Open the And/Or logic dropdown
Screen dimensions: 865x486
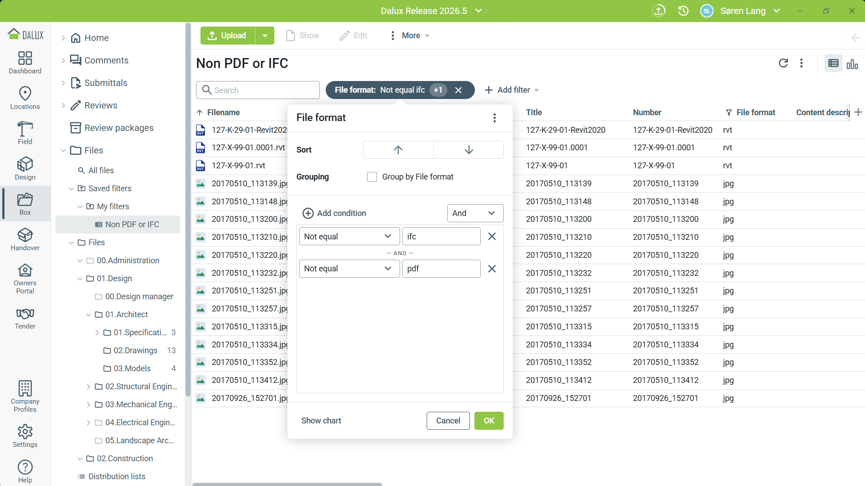[x=475, y=213]
